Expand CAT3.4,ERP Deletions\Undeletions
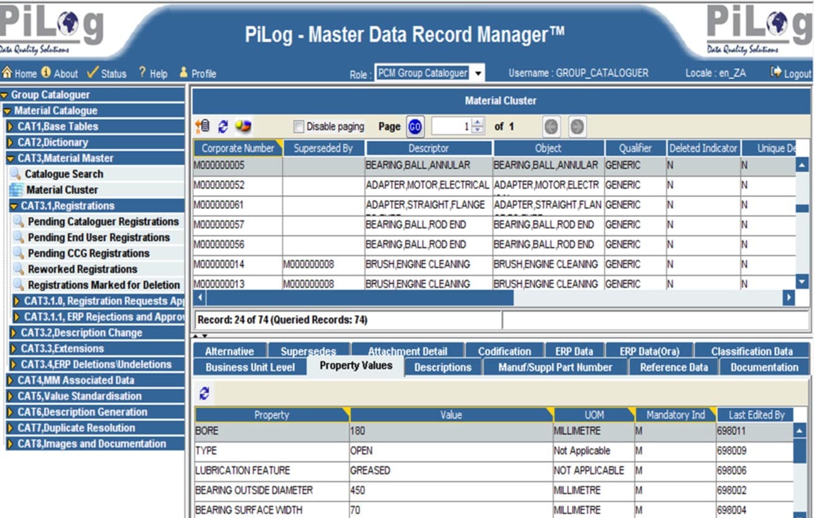Image resolution: width=814 pixels, height=518 pixels. tap(15, 364)
